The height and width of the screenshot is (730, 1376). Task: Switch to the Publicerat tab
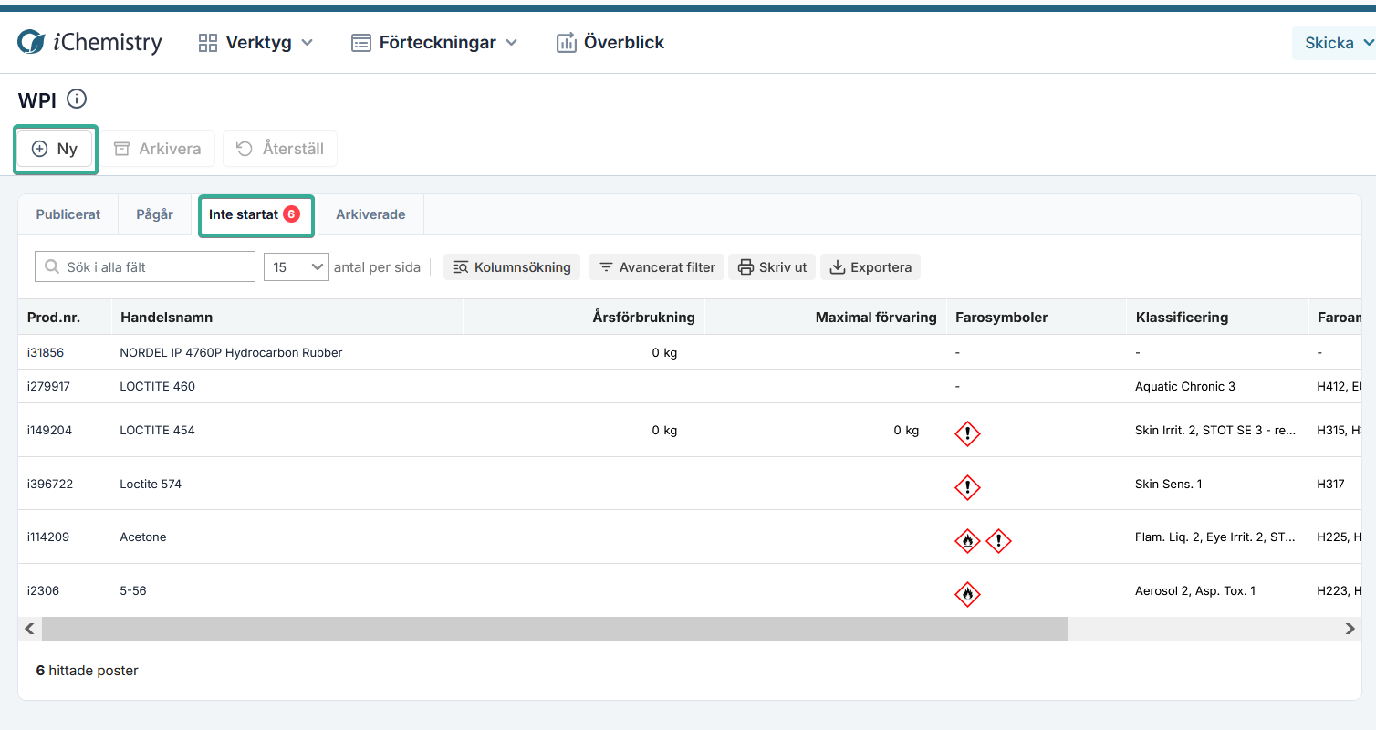[x=68, y=214]
